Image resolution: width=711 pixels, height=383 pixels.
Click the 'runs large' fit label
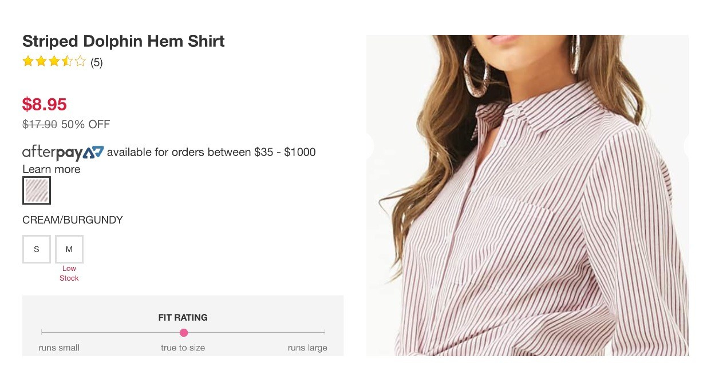click(x=307, y=348)
